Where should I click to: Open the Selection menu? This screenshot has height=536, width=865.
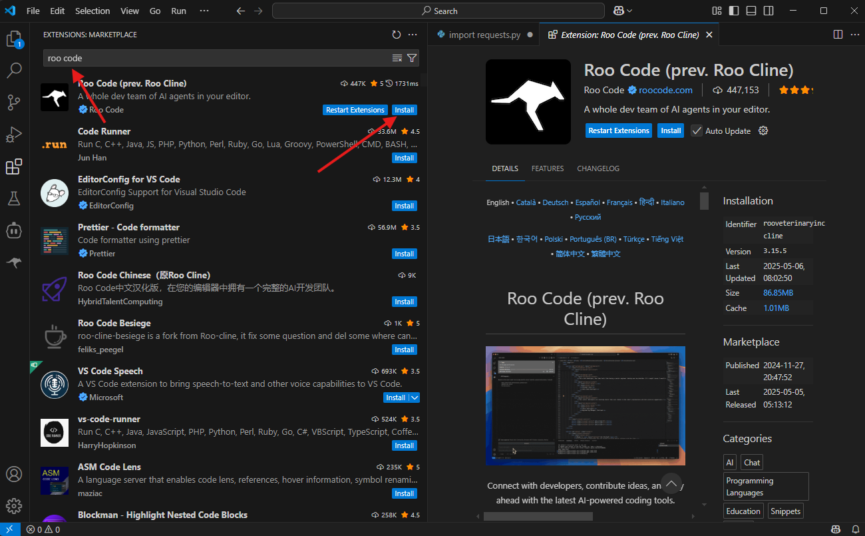92,11
